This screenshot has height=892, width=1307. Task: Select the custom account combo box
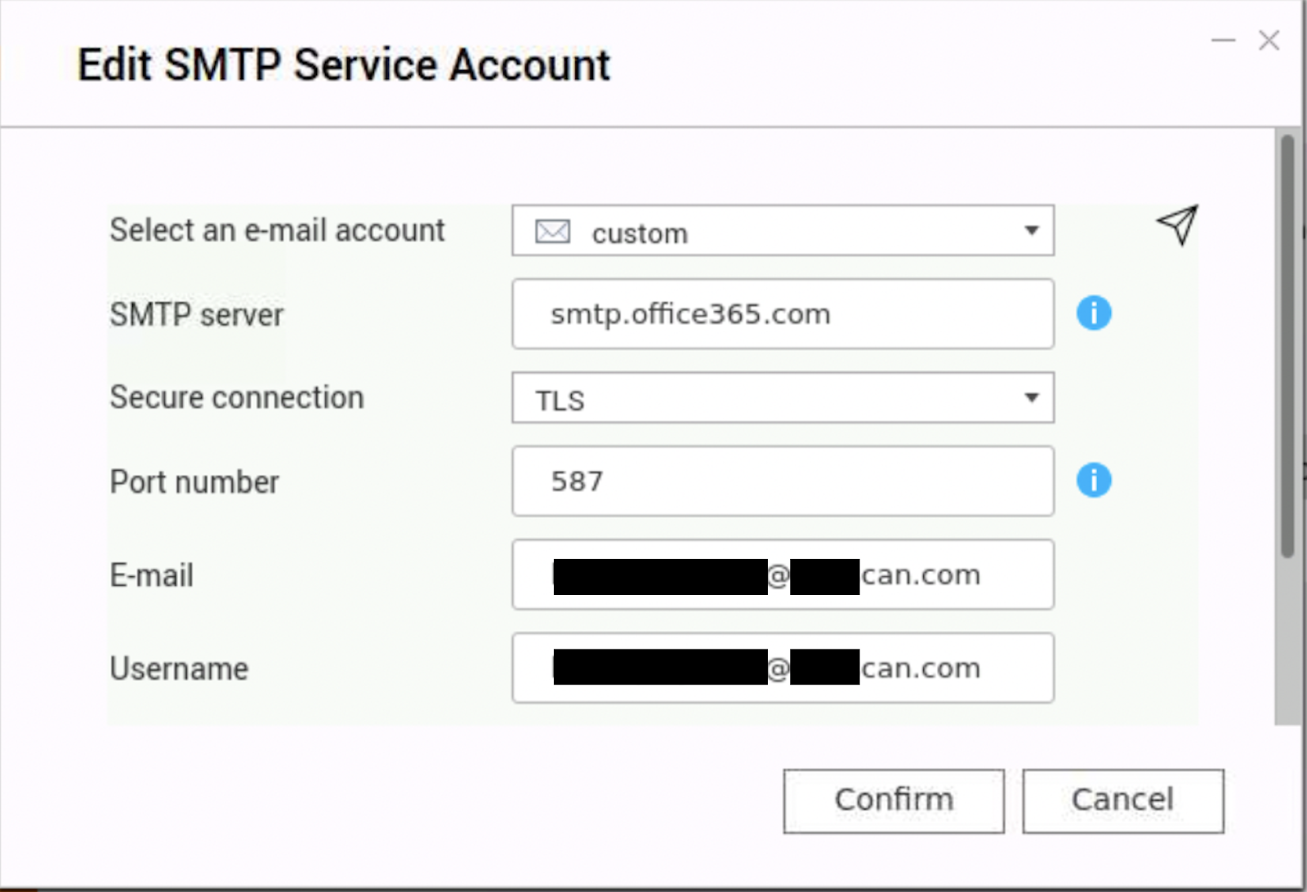point(783,231)
